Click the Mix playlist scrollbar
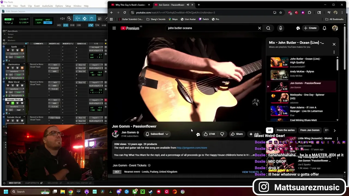Viewport: 349px width, 196px height. pyautogui.click(x=337, y=65)
